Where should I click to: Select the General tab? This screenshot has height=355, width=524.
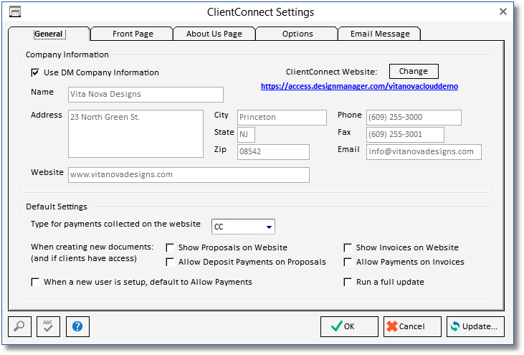pos(49,34)
